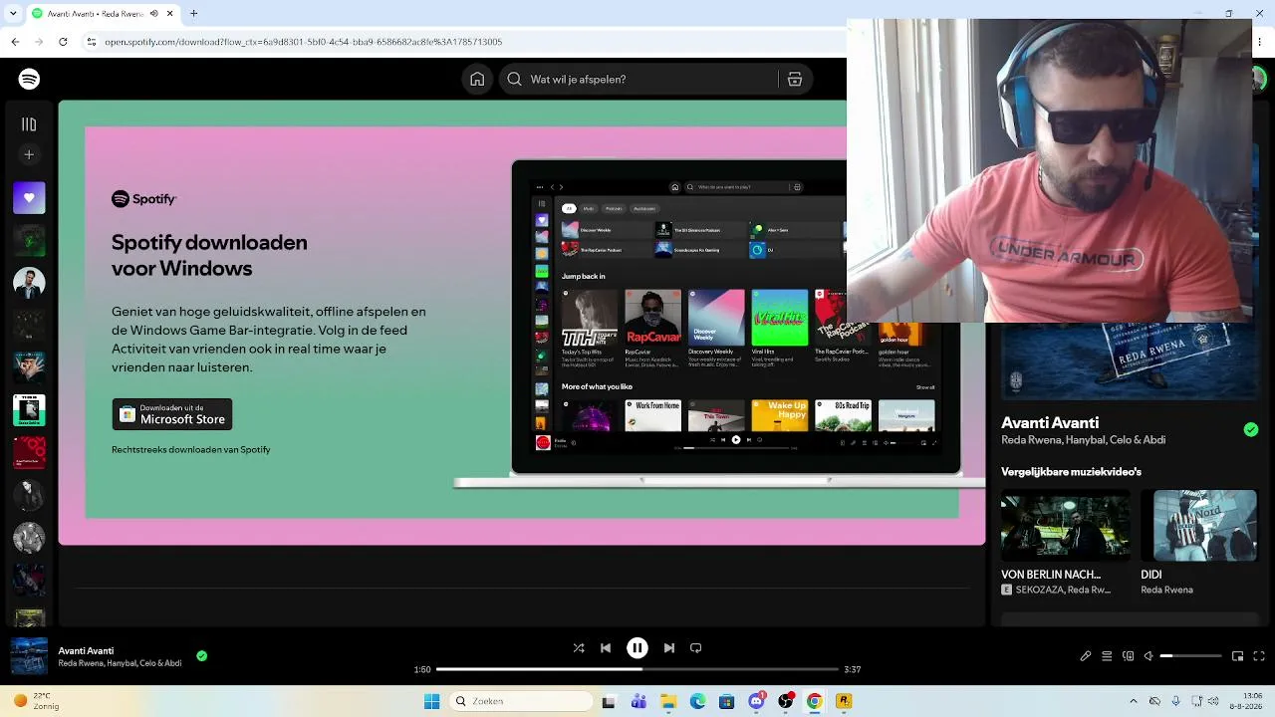Click 'Vergelijkbare muziekvideo's' heading

[x=1071, y=472]
